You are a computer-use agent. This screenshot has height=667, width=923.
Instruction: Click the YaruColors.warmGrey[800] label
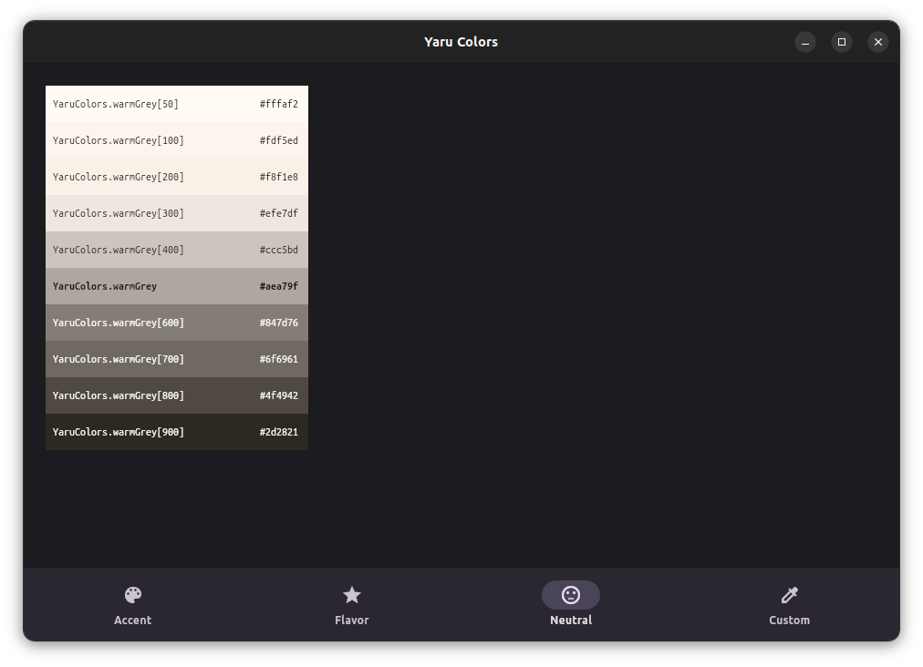(119, 395)
